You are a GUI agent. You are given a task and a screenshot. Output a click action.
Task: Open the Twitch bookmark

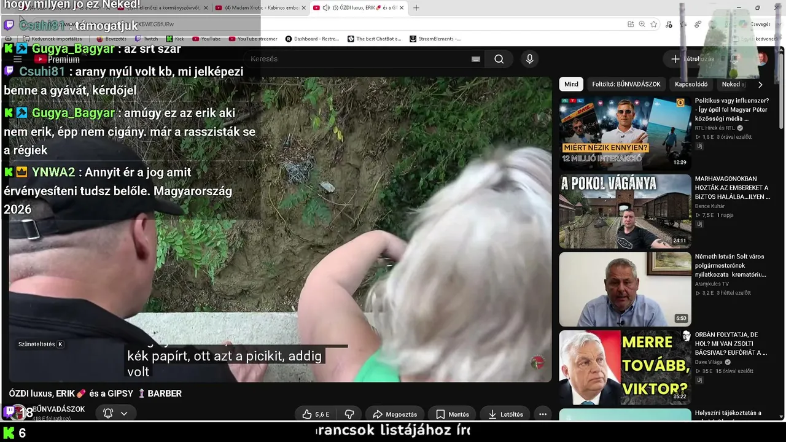pyautogui.click(x=146, y=39)
